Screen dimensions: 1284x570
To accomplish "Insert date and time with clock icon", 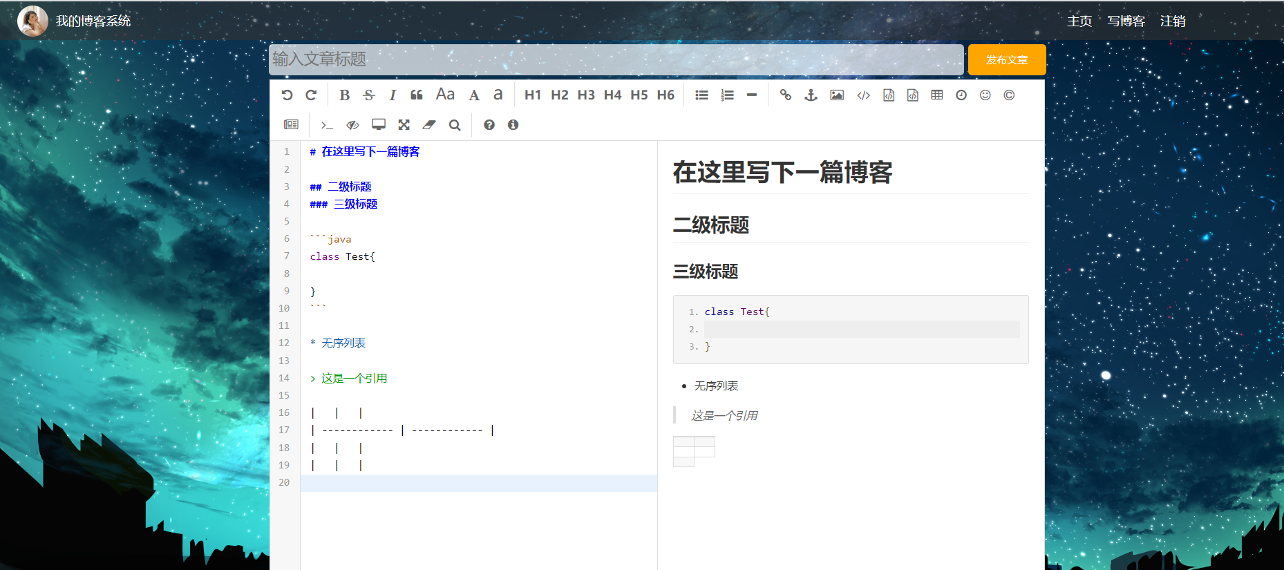I will [x=961, y=95].
